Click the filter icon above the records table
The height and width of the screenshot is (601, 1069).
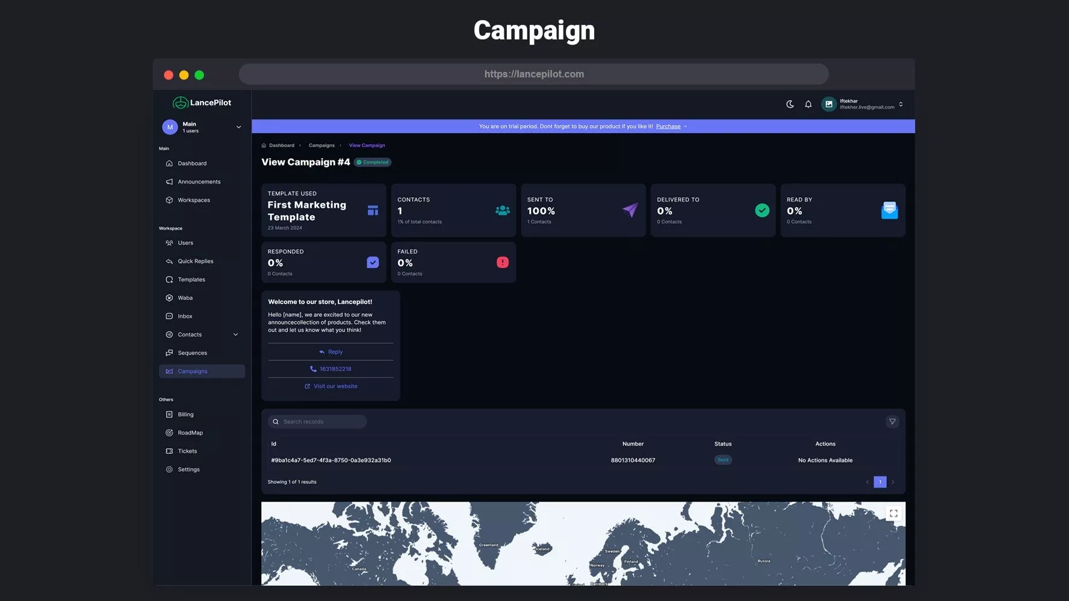892,422
